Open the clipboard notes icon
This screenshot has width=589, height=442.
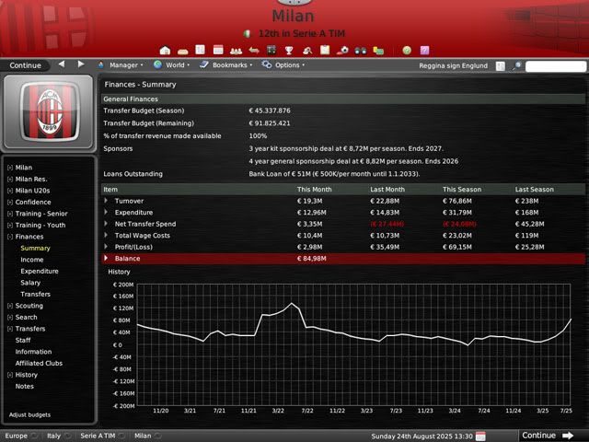[325, 50]
